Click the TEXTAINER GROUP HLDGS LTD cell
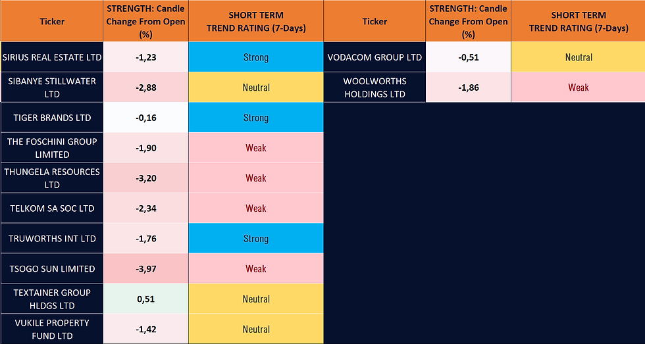Screen dimensions: 645x344 point(52,299)
